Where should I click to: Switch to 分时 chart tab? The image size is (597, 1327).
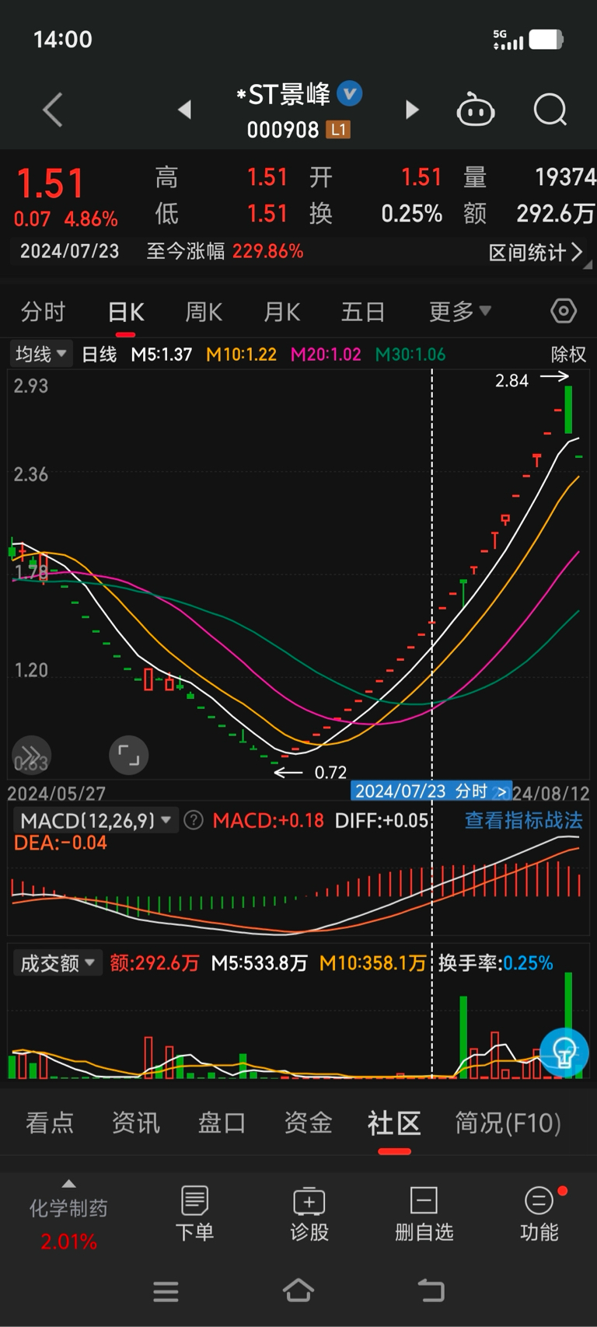[43, 312]
